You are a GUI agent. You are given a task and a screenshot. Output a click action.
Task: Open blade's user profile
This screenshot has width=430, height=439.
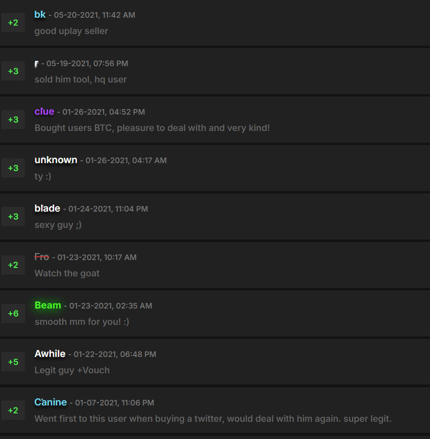47,208
